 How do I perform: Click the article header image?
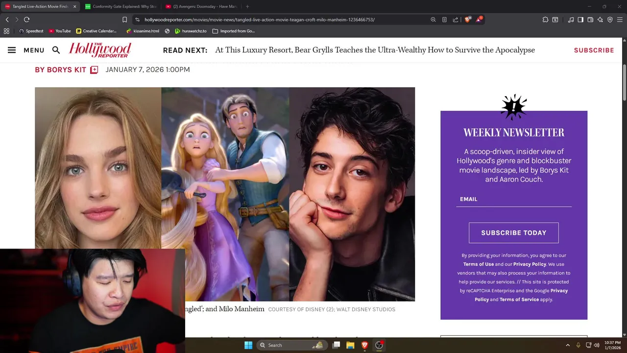pos(225,194)
